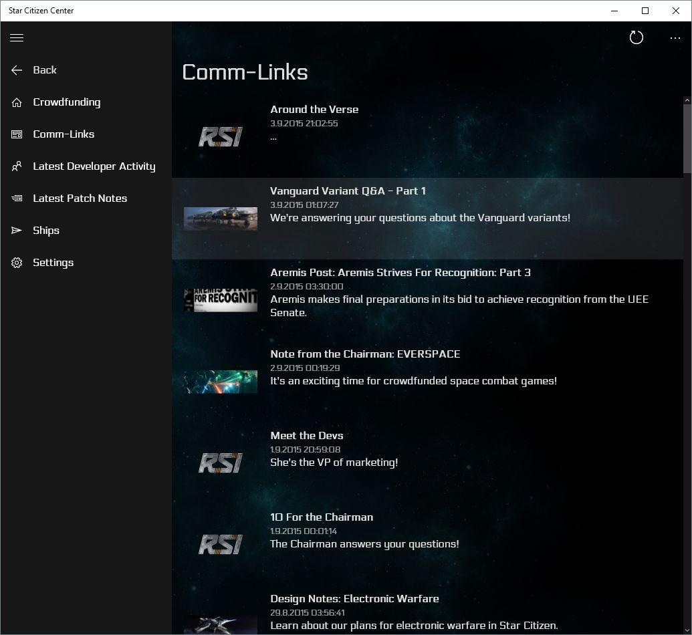This screenshot has height=635, width=692.
Task: Click the date 29.8.2015 03:56:41
Action: click(x=308, y=613)
